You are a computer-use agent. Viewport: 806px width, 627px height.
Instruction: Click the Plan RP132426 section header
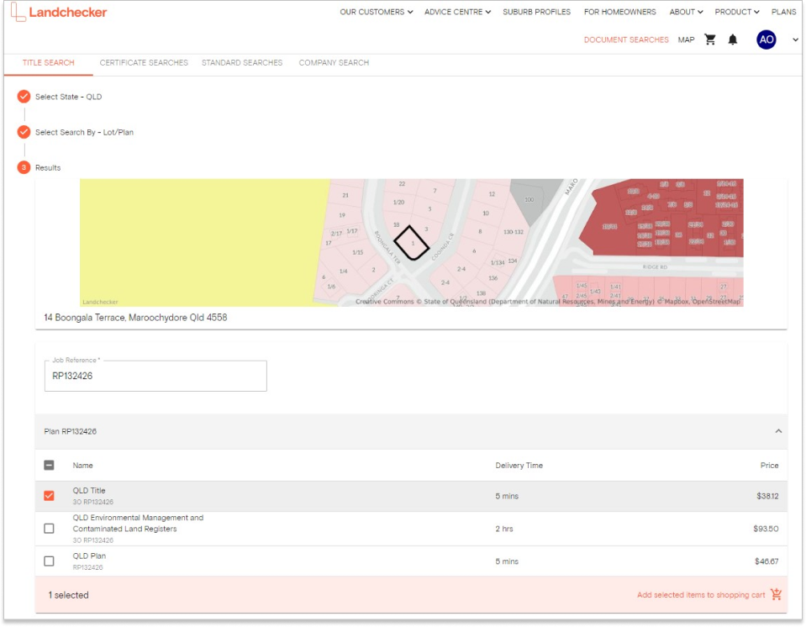[x=411, y=431]
